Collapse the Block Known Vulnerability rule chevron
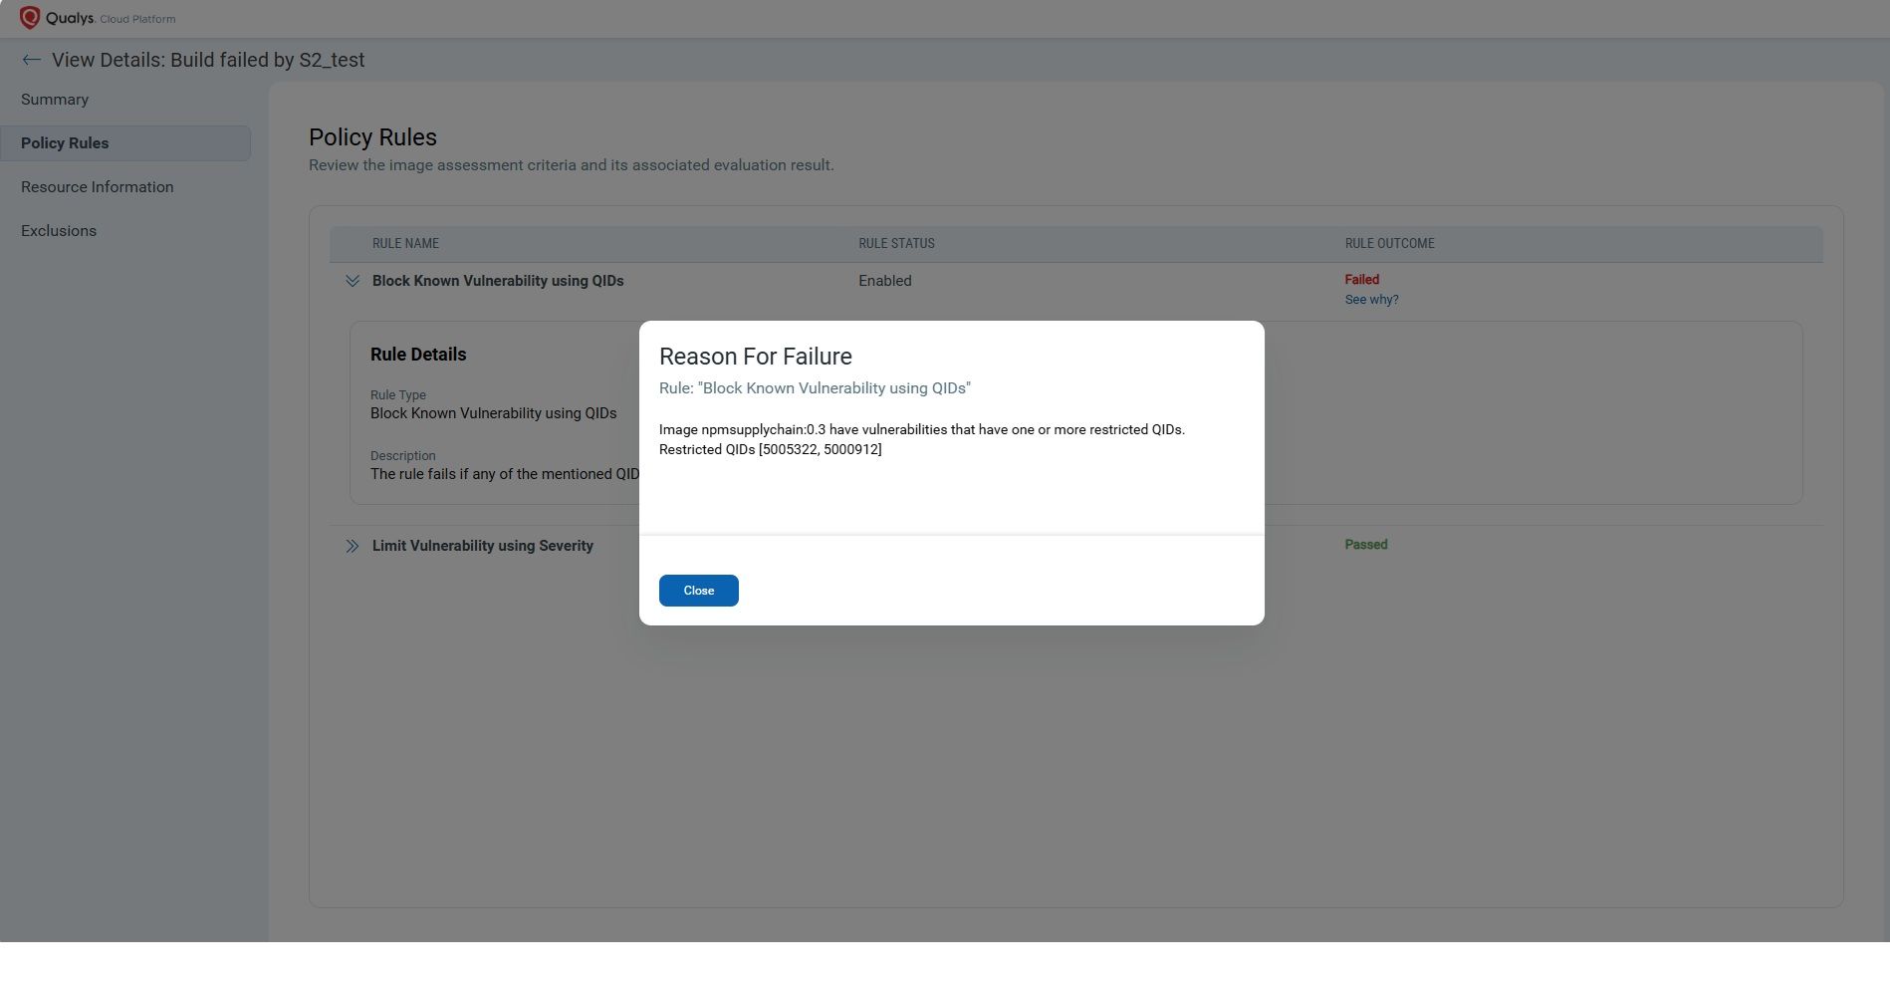Viewport: 1890px width, 983px height. 352,281
